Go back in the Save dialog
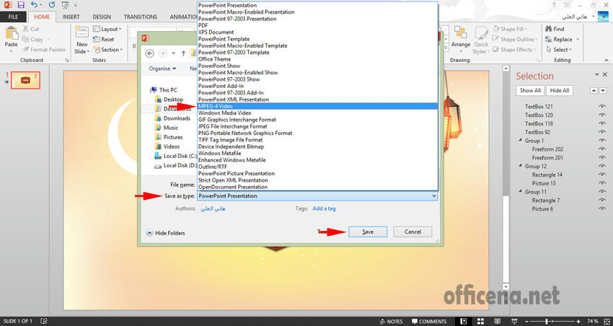This screenshot has height=326, width=613. tap(149, 53)
